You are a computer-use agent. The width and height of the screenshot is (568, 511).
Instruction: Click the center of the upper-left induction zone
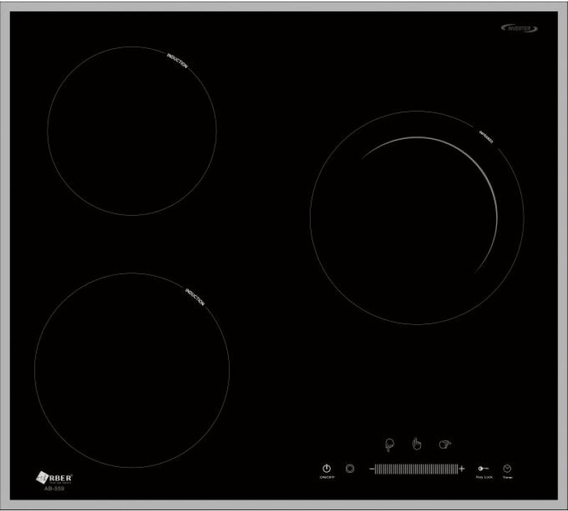132,131
